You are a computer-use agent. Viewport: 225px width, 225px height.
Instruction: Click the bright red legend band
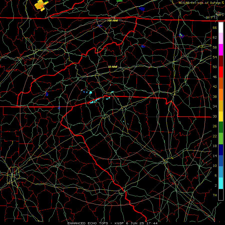221,72
